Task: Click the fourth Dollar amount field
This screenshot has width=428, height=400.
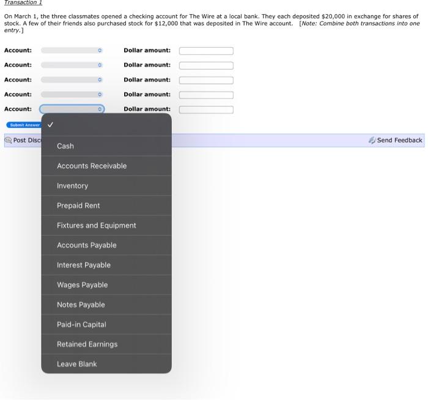Action: tap(206, 95)
